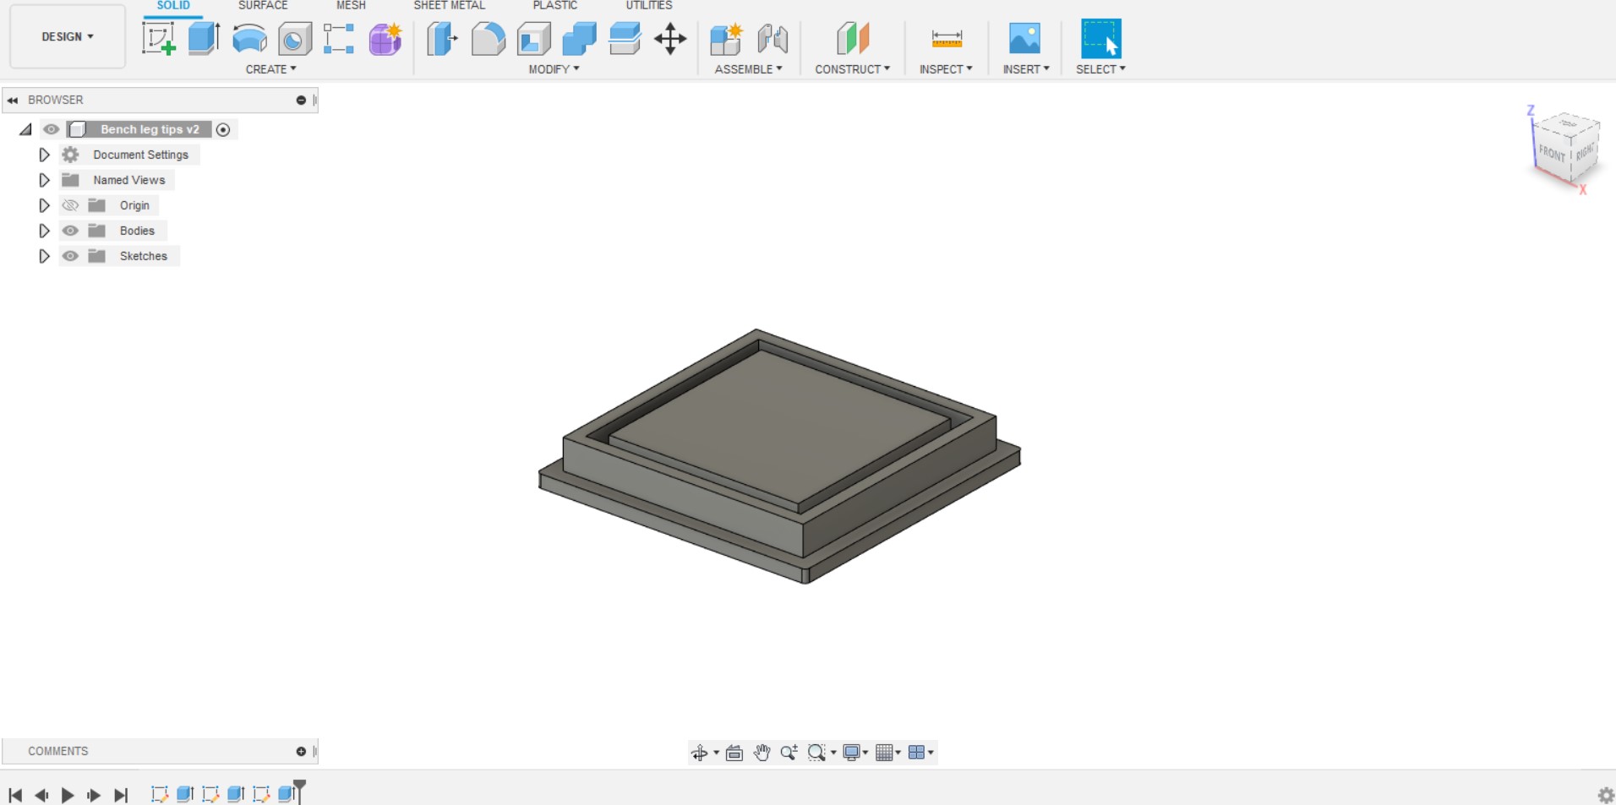Play the timeline history
The height and width of the screenshot is (805, 1616).
click(x=68, y=795)
